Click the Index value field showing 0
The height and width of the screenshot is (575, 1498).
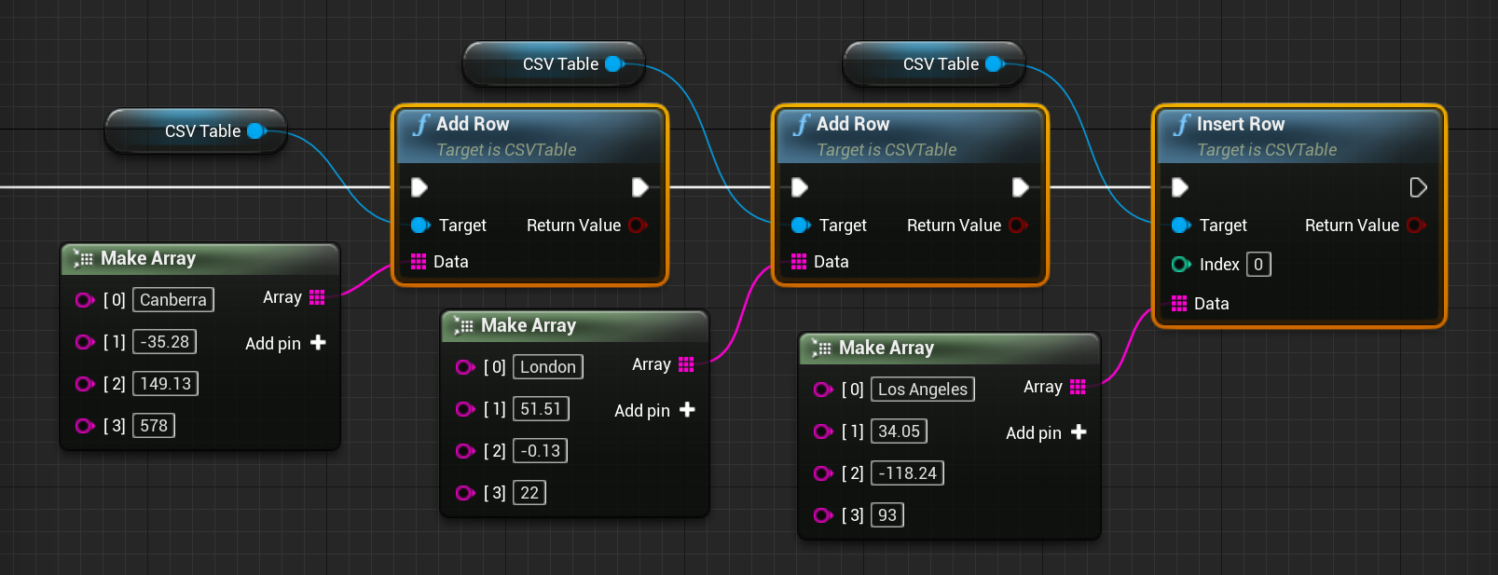coord(1258,265)
